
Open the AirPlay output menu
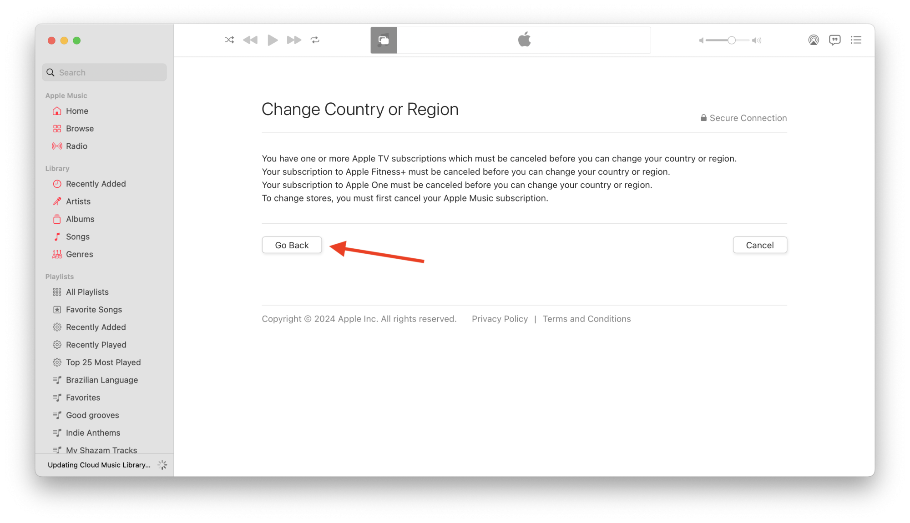tap(814, 40)
